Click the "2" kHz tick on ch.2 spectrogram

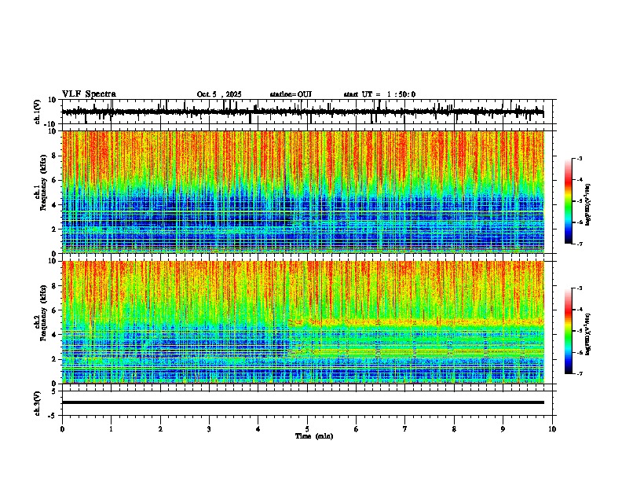point(54,359)
